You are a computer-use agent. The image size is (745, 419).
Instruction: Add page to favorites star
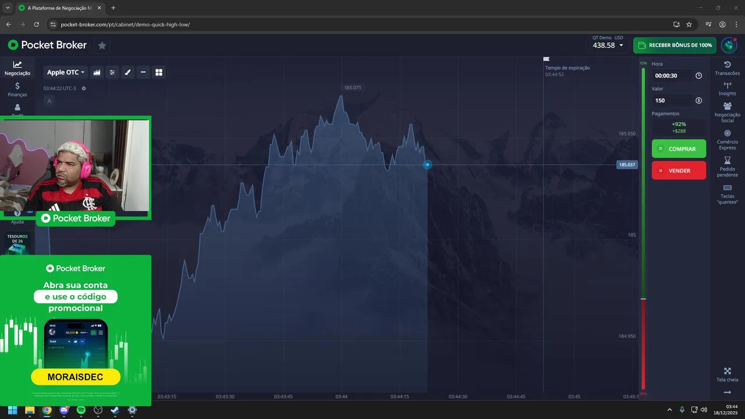[102, 45]
